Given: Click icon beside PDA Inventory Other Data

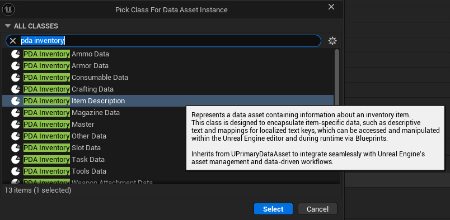Looking at the screenshot, I should coord(16,136).
